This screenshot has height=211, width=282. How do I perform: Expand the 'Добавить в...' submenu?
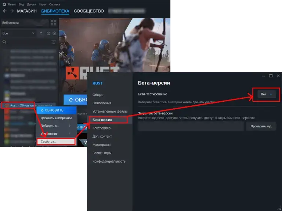[x=56, y=126]
